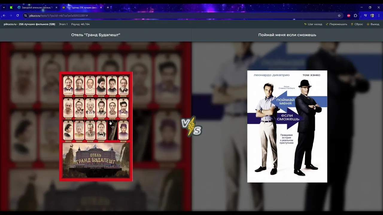
Task: Click the Этап: 1 stage label
Action: point(63,24)
